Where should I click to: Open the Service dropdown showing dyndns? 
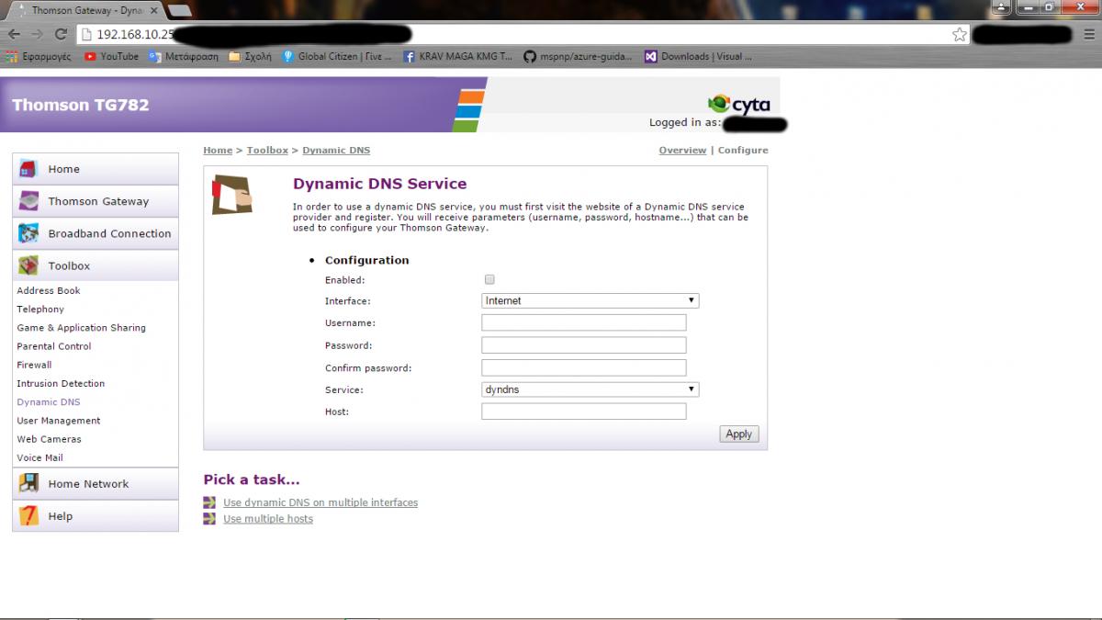click(590, 389)
